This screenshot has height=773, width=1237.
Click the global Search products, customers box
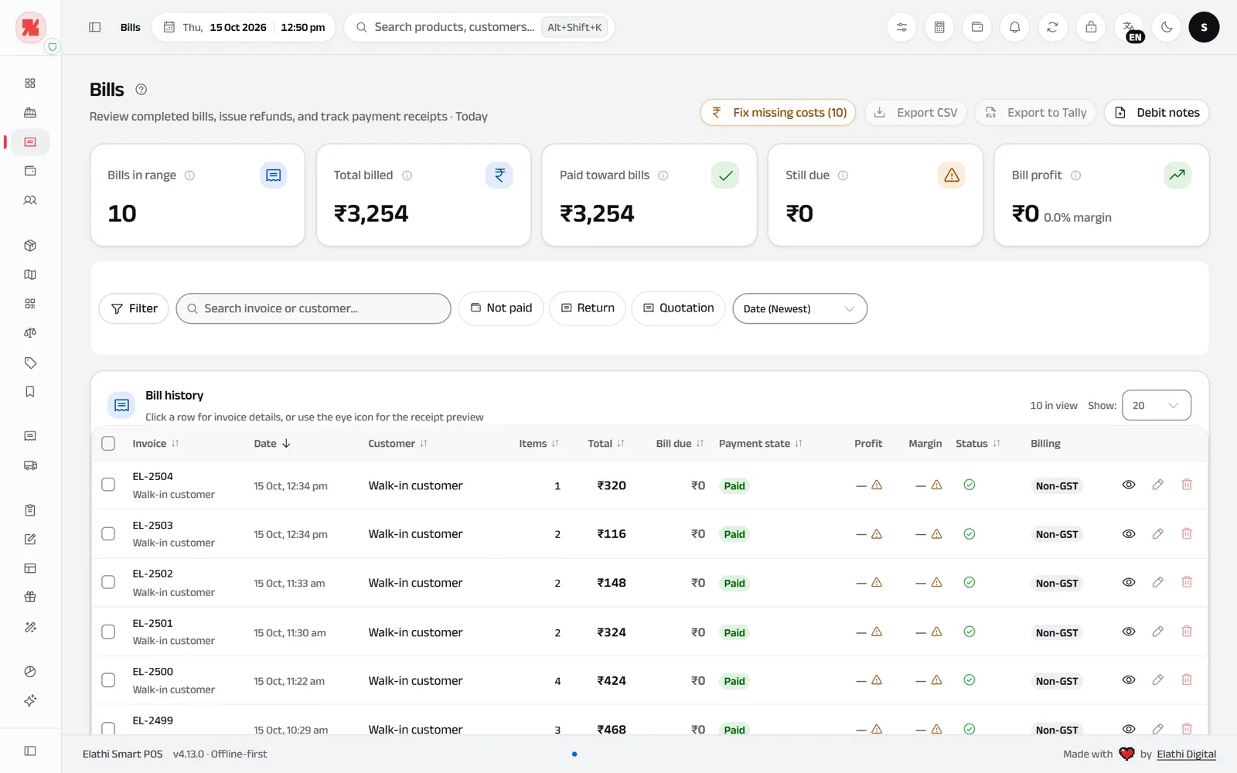coord(479,27)
